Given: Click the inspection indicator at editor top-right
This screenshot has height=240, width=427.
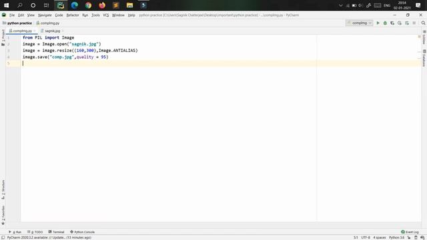Looking at the screenshot, I should (x=419, y=37).
